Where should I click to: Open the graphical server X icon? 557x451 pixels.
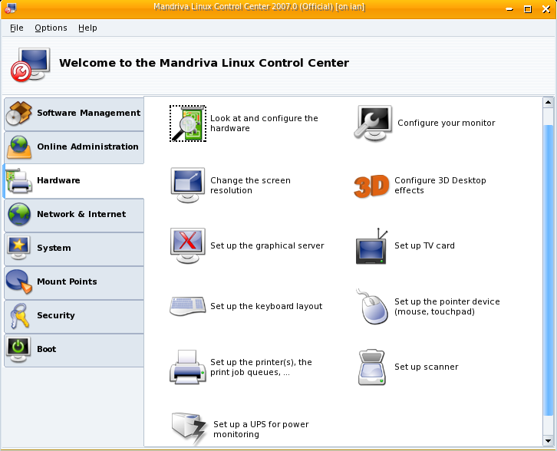point(187,245)
